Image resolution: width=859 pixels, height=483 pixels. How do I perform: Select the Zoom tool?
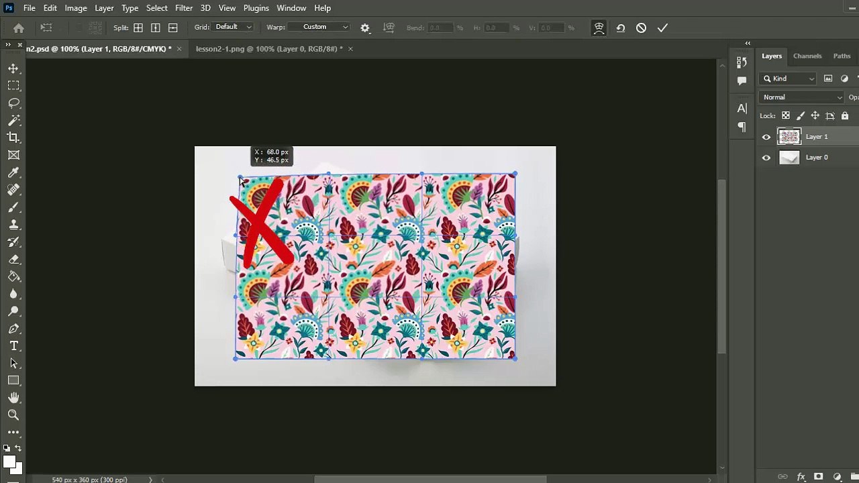coord(13,415)
